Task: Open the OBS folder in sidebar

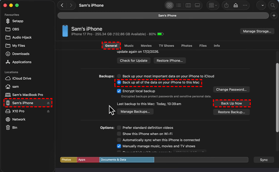Action: [15, 29]
